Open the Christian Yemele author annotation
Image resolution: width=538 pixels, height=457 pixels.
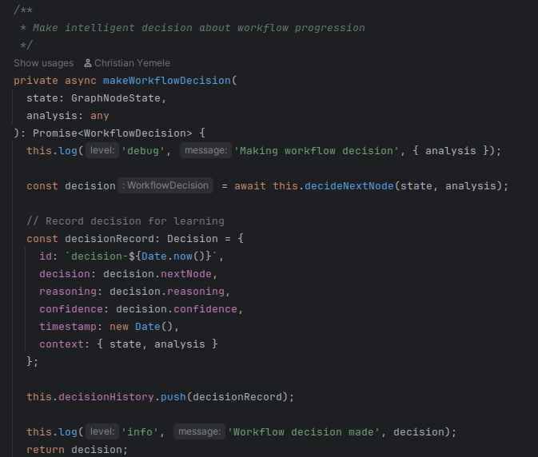tap(132, 63)
